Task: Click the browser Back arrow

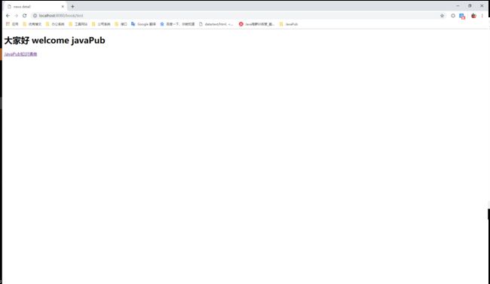Action: tap(8, 16)
